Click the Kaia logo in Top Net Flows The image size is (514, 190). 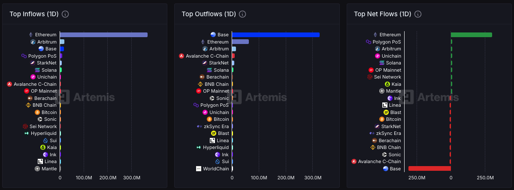coord(387,84)
